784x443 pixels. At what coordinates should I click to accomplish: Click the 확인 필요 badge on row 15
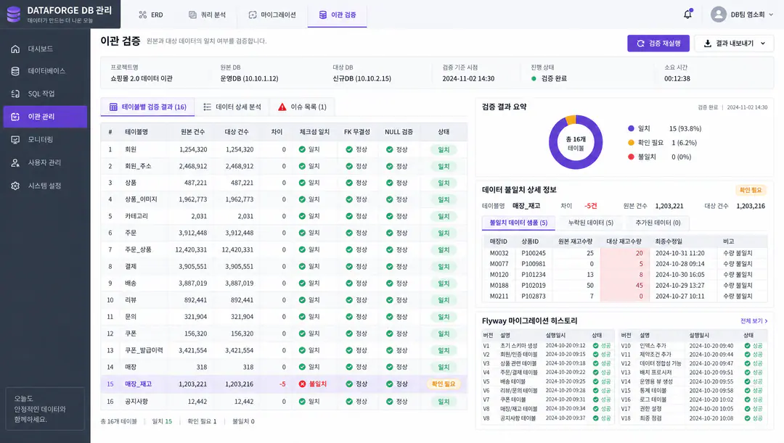[x=444, y=384]
